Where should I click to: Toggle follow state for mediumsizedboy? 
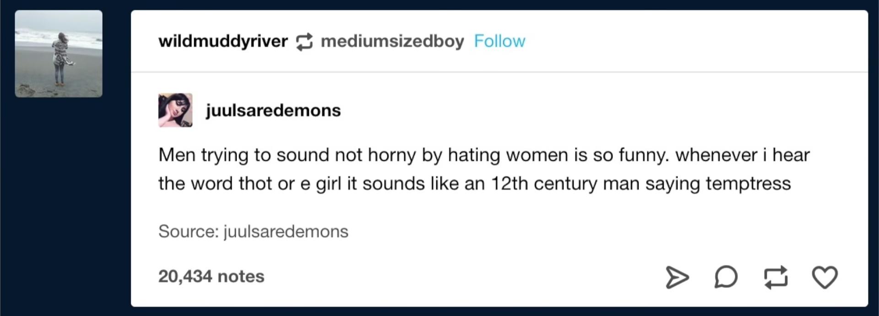click(x=500, y=41)
